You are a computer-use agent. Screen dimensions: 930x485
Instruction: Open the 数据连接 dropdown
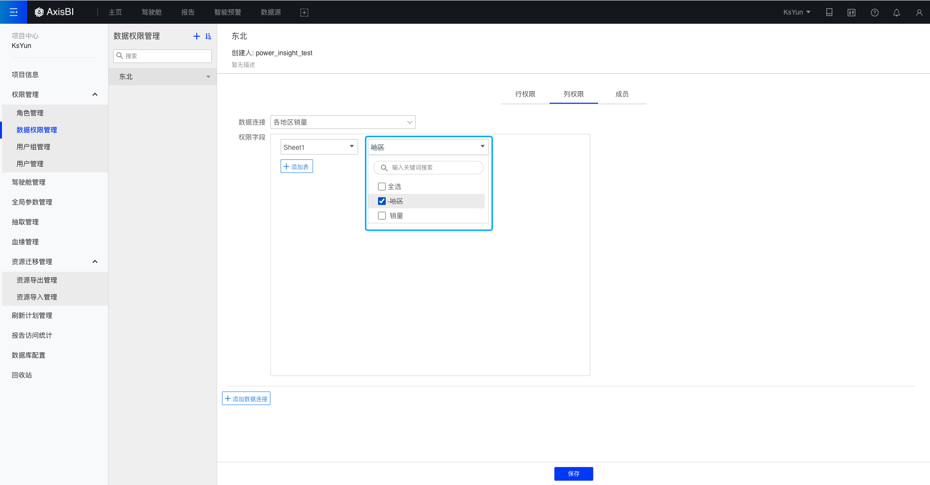pyautogui.click(x=343, y=122)
